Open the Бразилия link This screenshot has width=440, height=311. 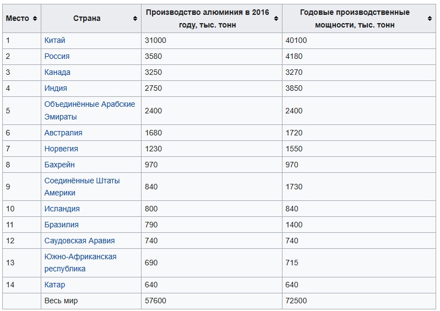[x=62, y=225]
